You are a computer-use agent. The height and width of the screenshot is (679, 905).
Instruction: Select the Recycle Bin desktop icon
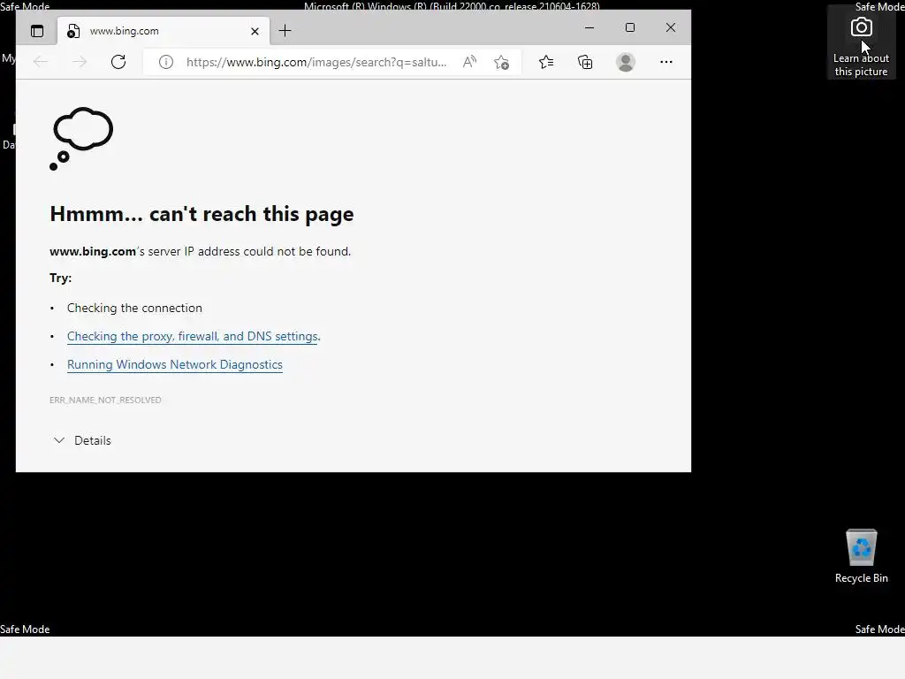tap(861, 557)
